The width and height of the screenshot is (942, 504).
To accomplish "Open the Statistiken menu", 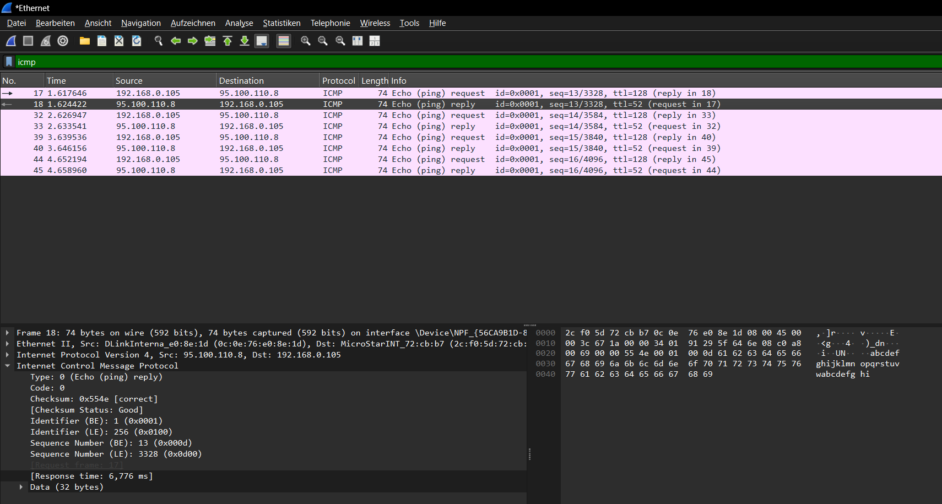I will [281, 23].
